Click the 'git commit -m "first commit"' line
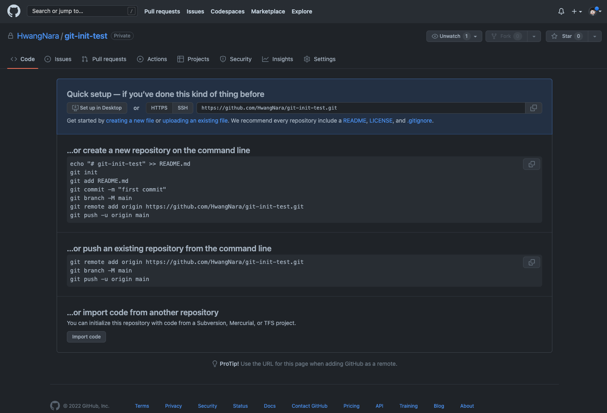The image size is (607, 413). pos(118,189)
